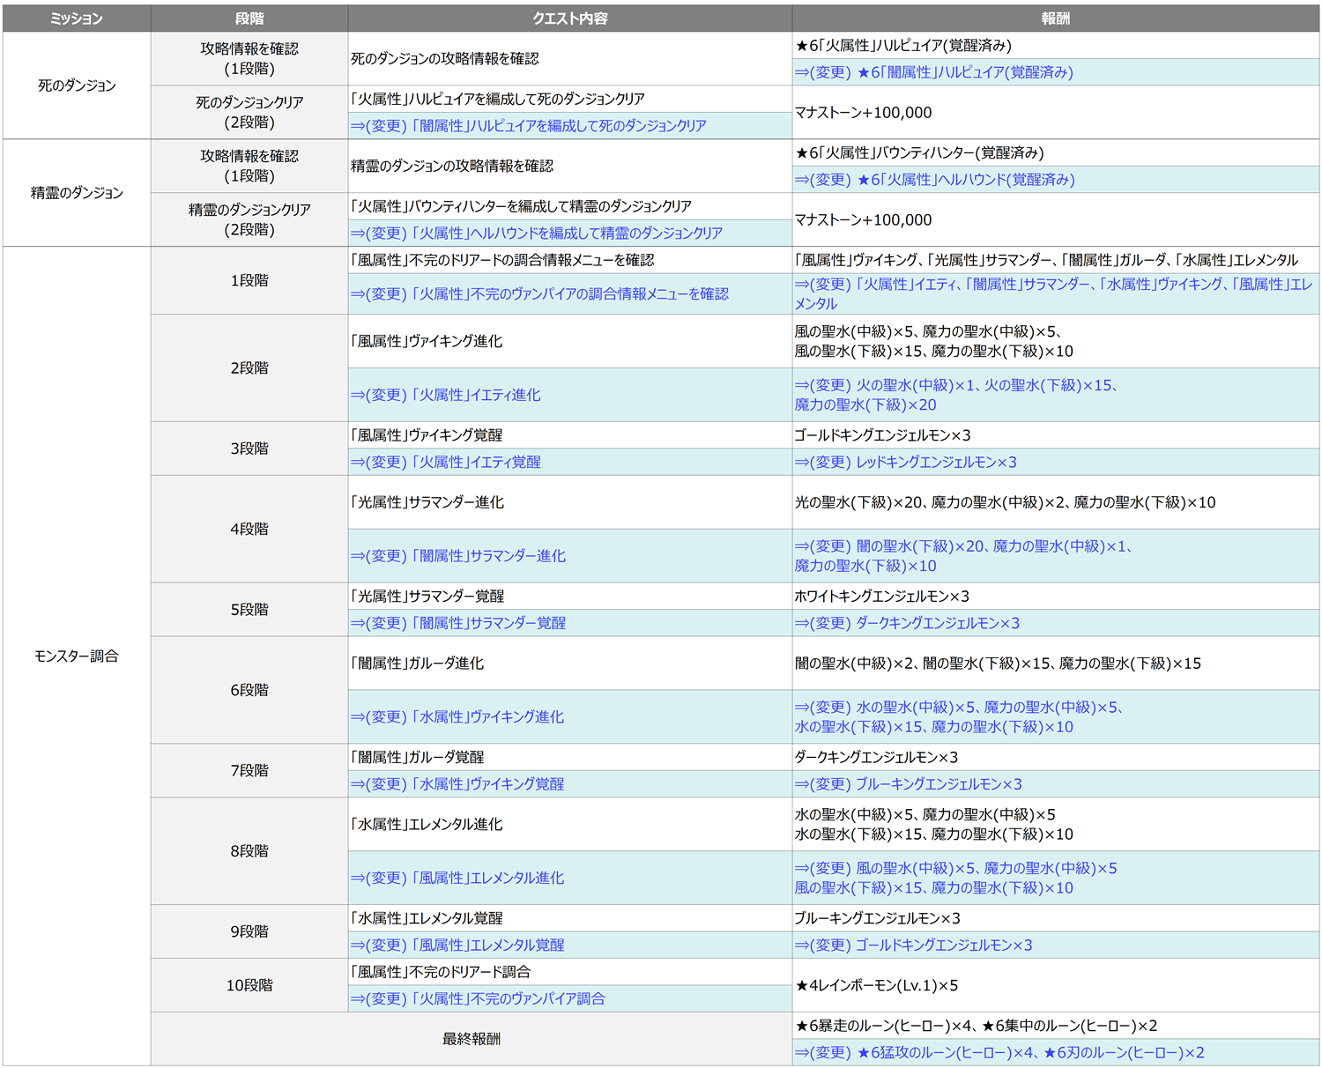The height and width of the screenshot is (1068, 1322).
Task: Select the 精霊のダンジョン mission cell
Action: [77, 193]
